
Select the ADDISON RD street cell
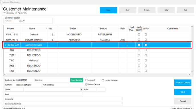point(75,35)
